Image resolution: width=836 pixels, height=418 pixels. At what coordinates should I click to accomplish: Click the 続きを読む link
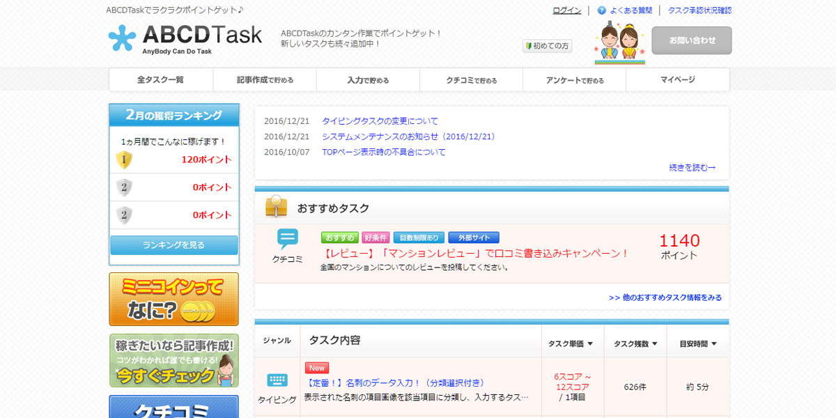coord(692,167)
